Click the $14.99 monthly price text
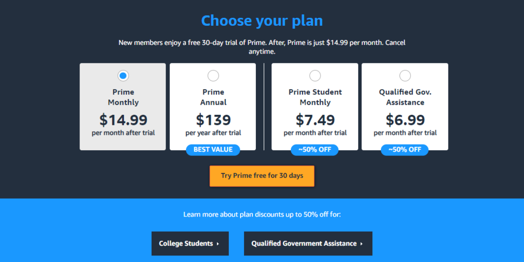This screenshot has width=524, height=262. pos(123,120)
